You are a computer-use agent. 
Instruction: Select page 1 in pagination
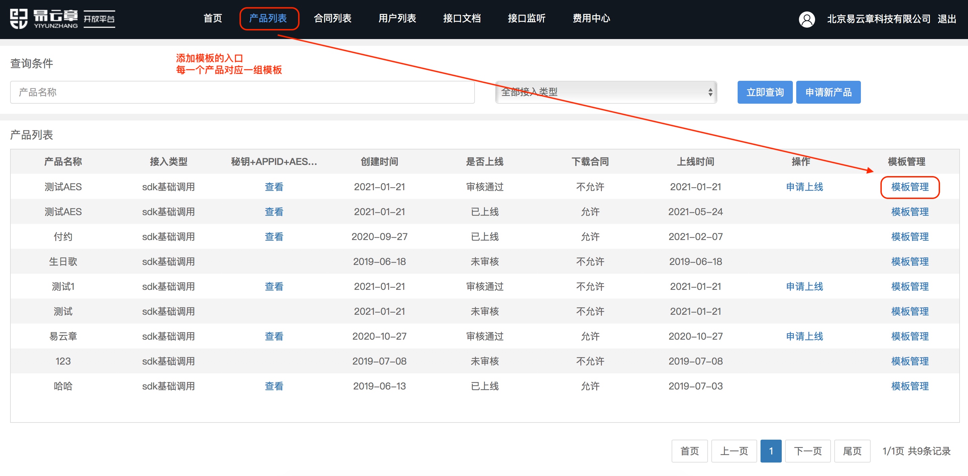tap(771, 451)
